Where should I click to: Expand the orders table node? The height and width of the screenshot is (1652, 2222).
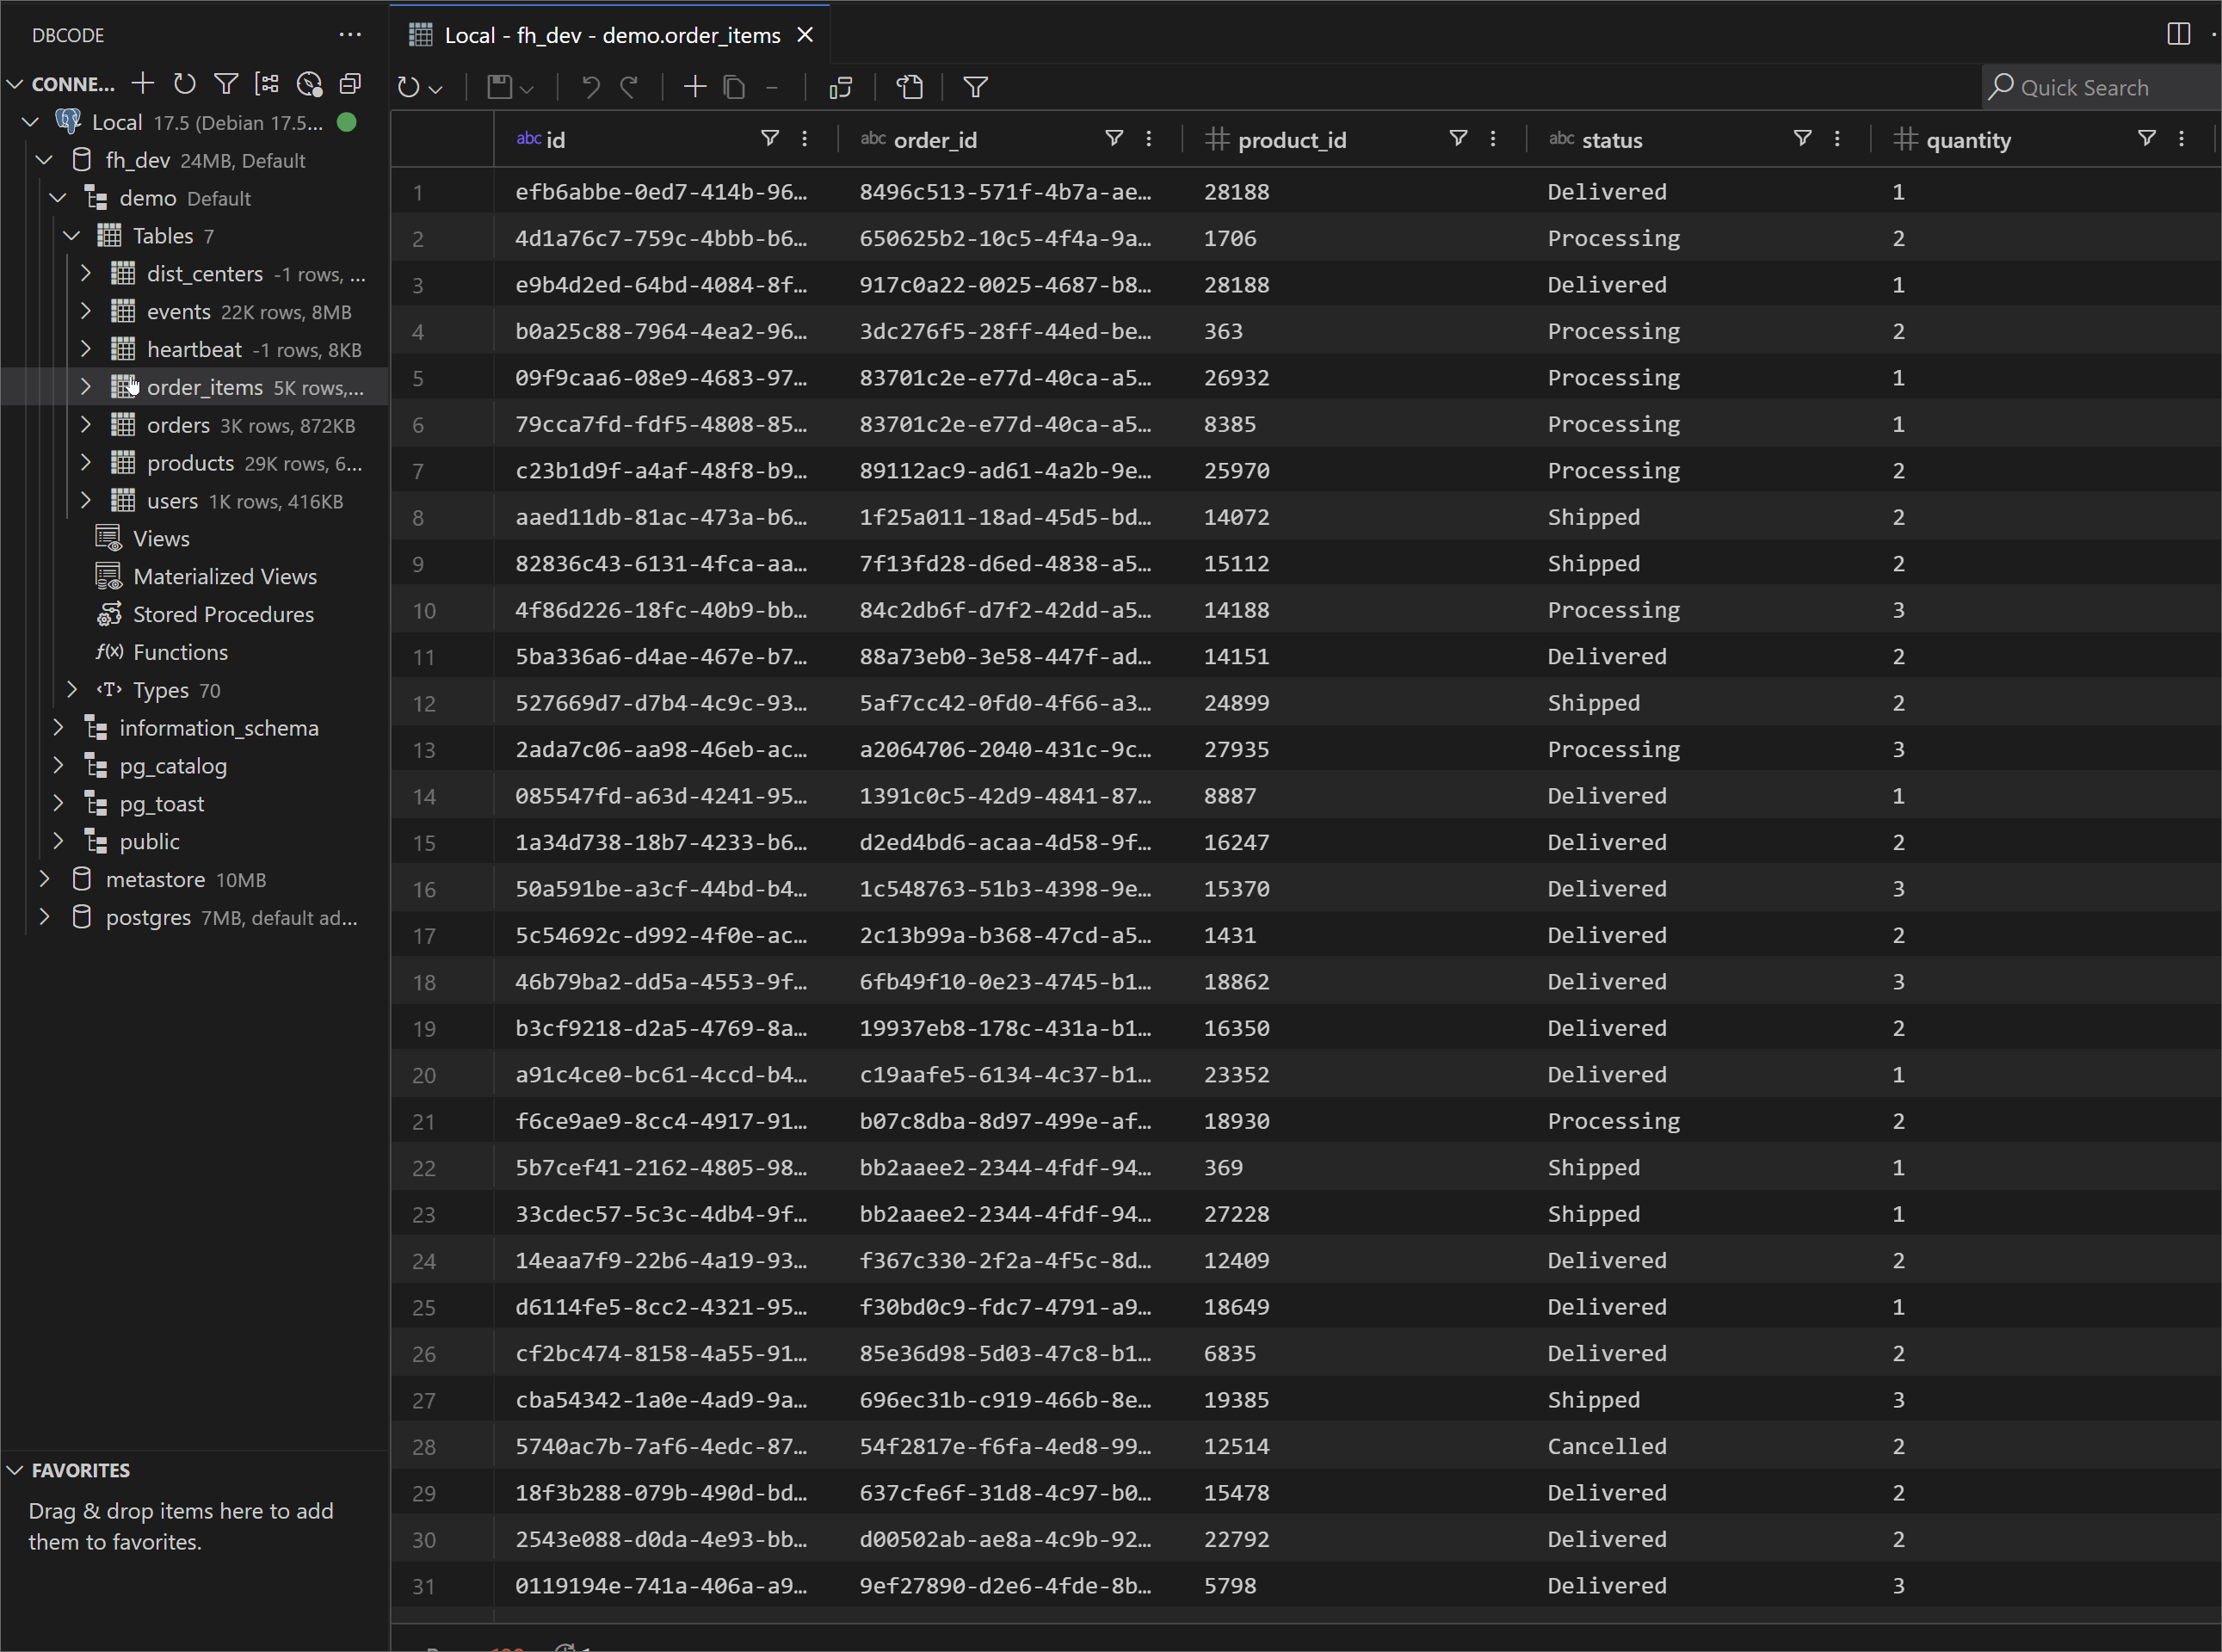click(86, 425)
